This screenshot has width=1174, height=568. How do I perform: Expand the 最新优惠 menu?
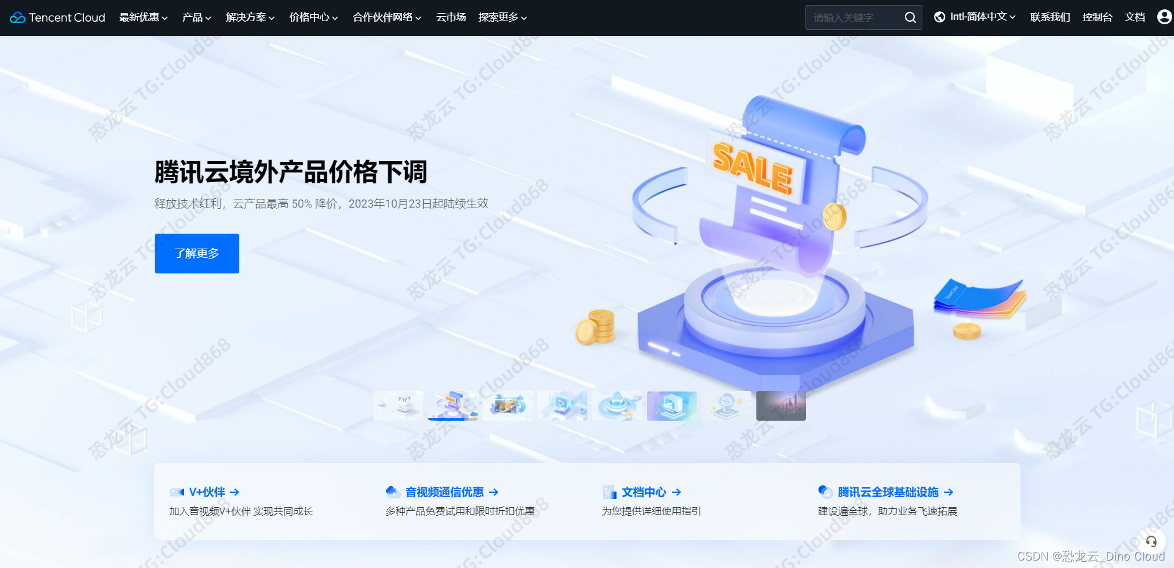[144, 17]
